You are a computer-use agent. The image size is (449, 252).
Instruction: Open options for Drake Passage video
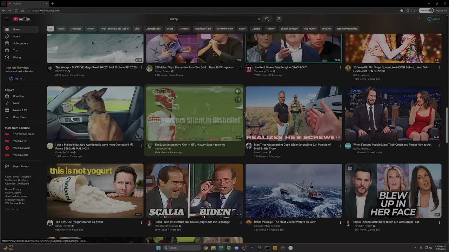[340, 223]
